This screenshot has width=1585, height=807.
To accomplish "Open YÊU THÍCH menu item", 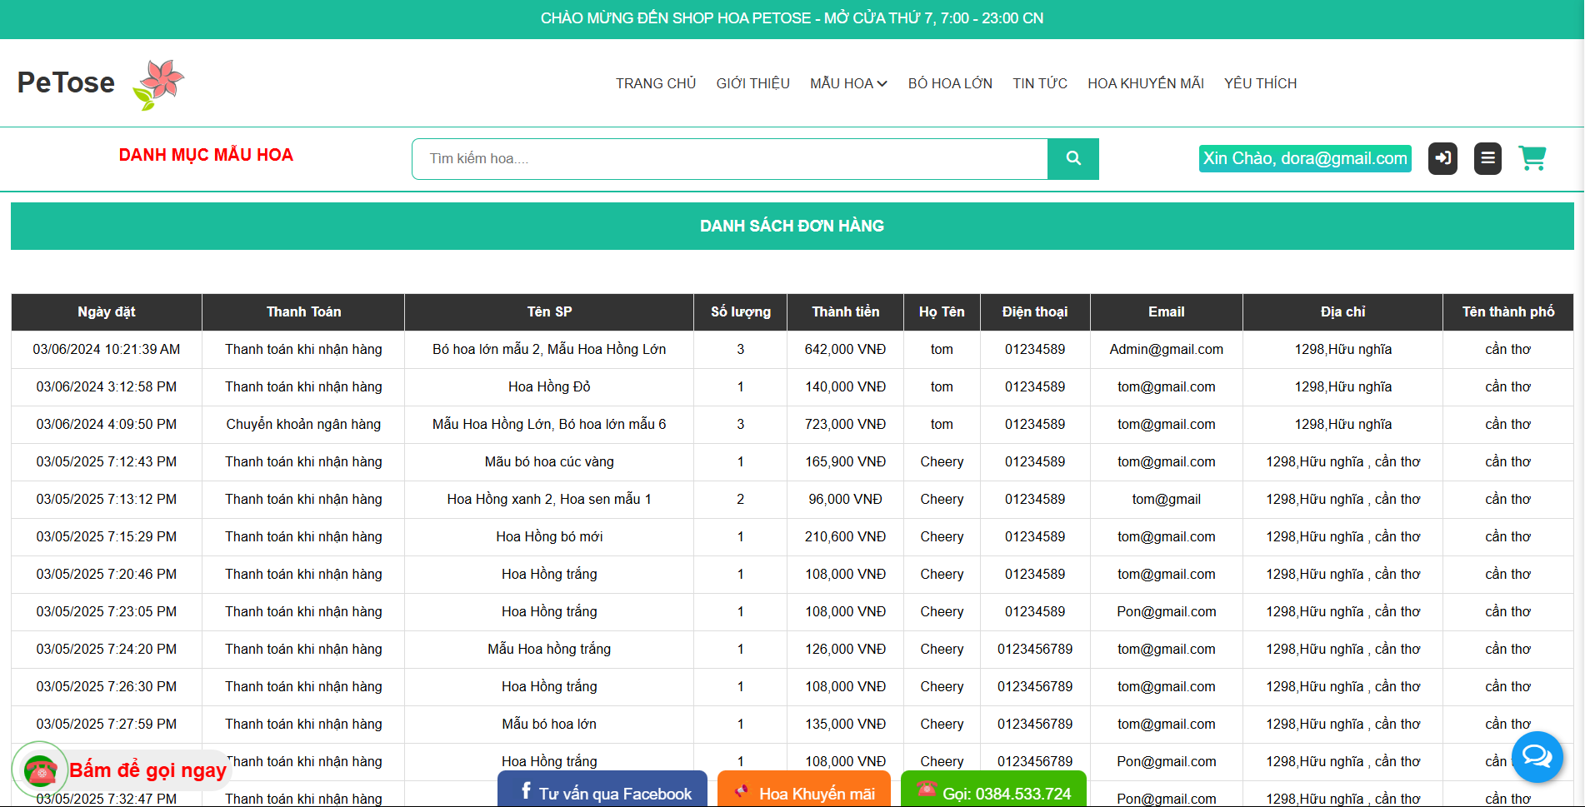I will point(1261,83).
